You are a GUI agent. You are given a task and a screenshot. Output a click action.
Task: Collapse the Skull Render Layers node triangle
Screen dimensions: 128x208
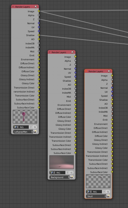pyautogui.click(x=86, y=71)
